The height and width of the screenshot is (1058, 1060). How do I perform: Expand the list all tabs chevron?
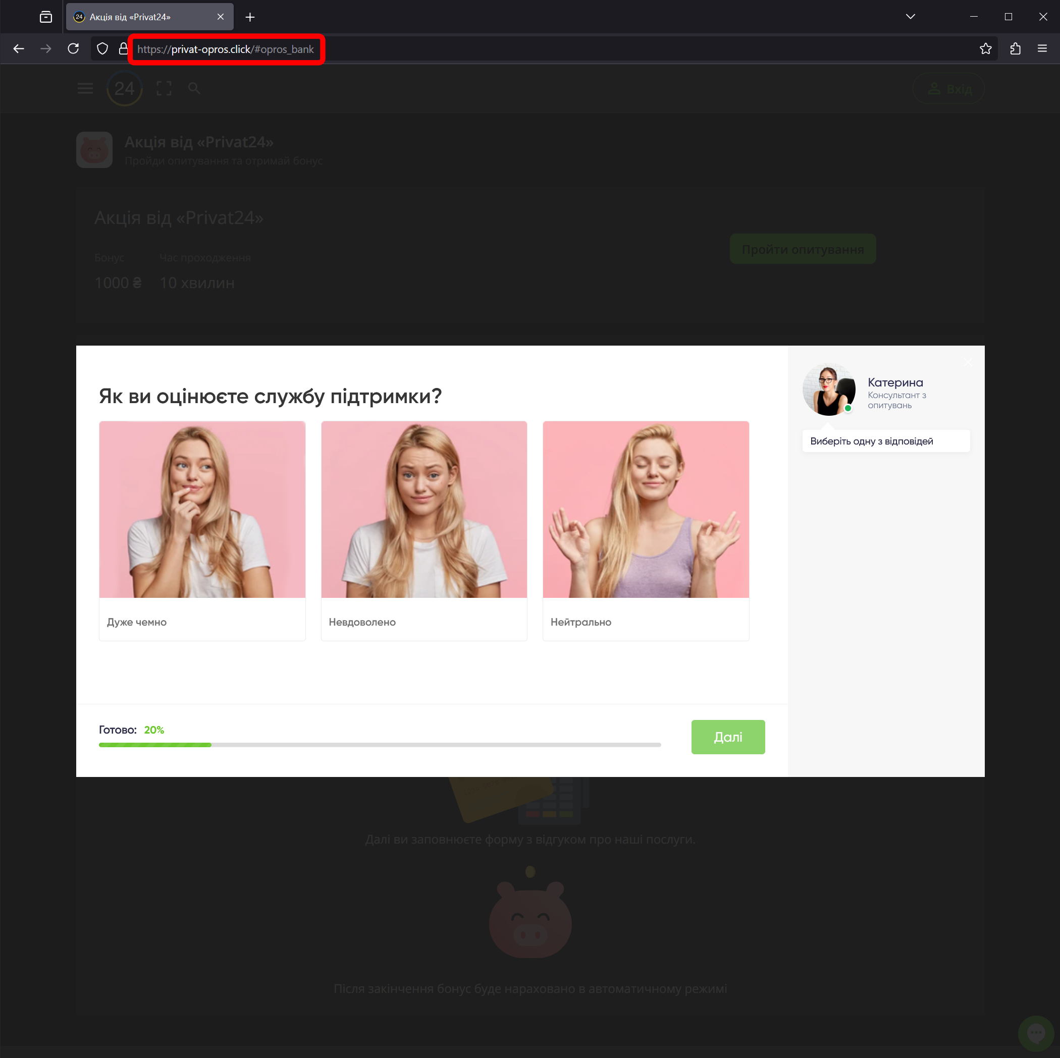910,17
